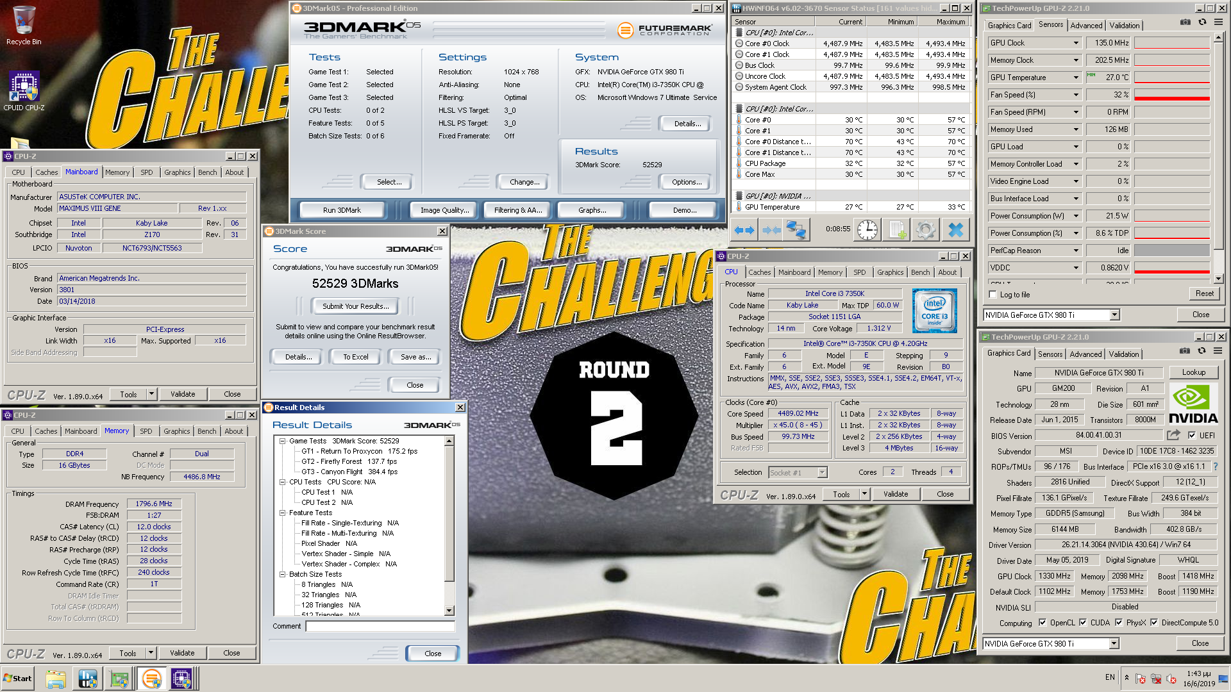Image resolution: width=1231 pixels, height=692 pixels.
Task: Enable Log to file checkbox in GPU-Z
Action: point(993,295)
